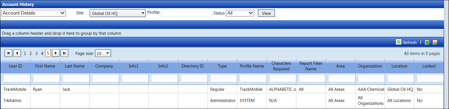Click the Refresh link
This screenshot has height=109, width=449.
pyautogui.click(x=410, y=43)
